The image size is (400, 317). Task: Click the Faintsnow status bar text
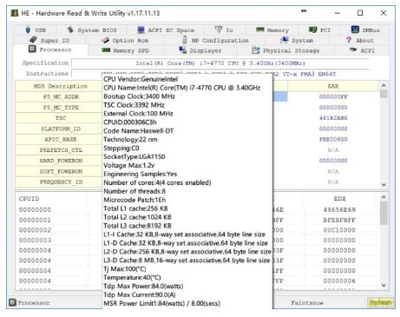pos(307,303)
